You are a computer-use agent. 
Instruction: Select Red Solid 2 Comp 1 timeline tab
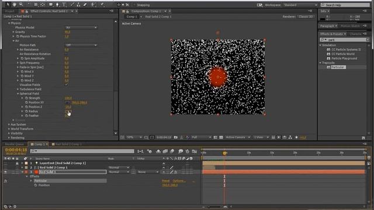coord(67,144)
